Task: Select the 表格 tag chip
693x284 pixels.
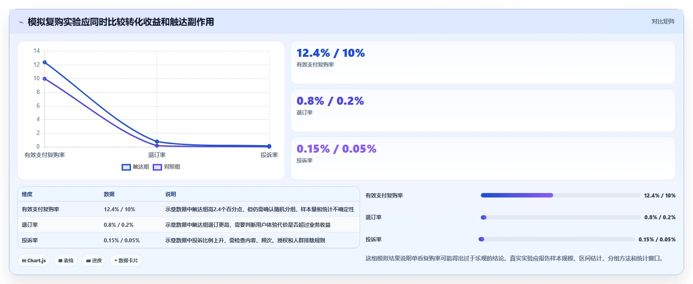Action: (x=66, y=260)
